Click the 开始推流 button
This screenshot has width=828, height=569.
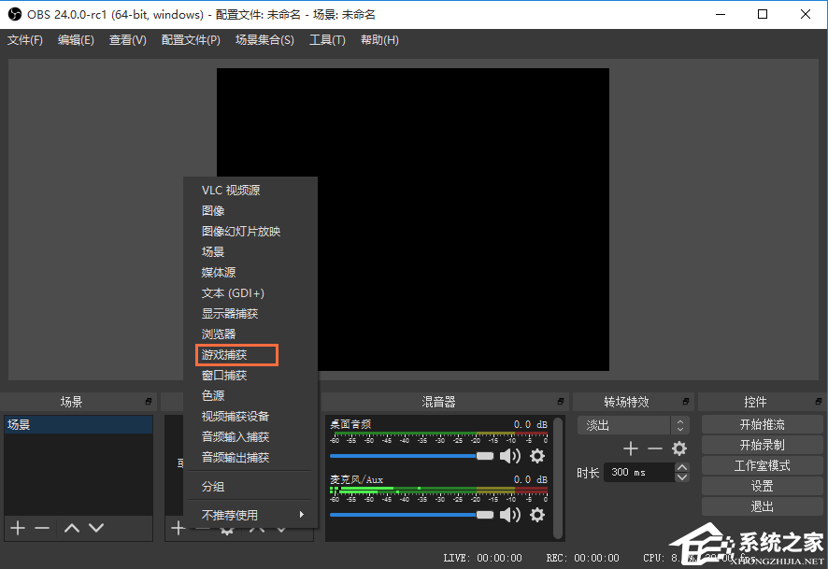[762, 425]
